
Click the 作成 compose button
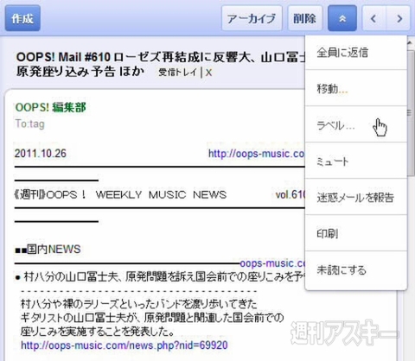[x=22, y=18]
